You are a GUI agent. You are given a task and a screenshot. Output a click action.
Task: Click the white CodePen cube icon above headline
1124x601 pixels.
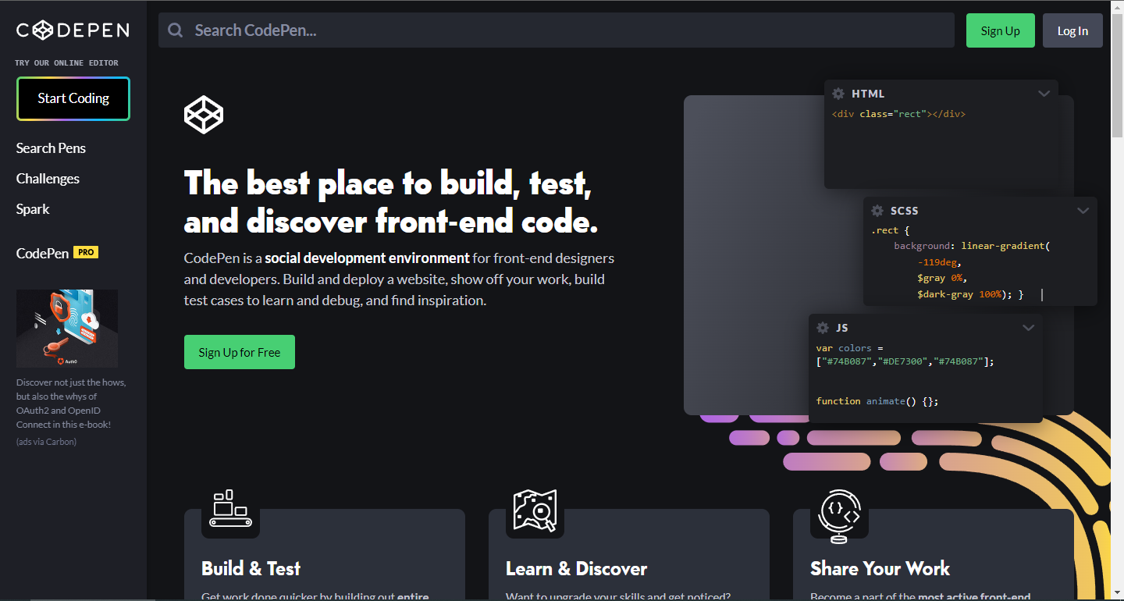[x=204, y=115]
